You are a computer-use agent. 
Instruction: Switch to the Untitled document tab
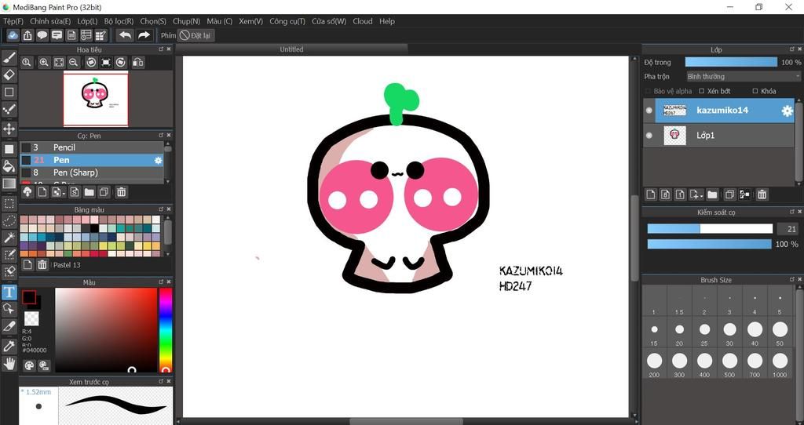(291, 49)
